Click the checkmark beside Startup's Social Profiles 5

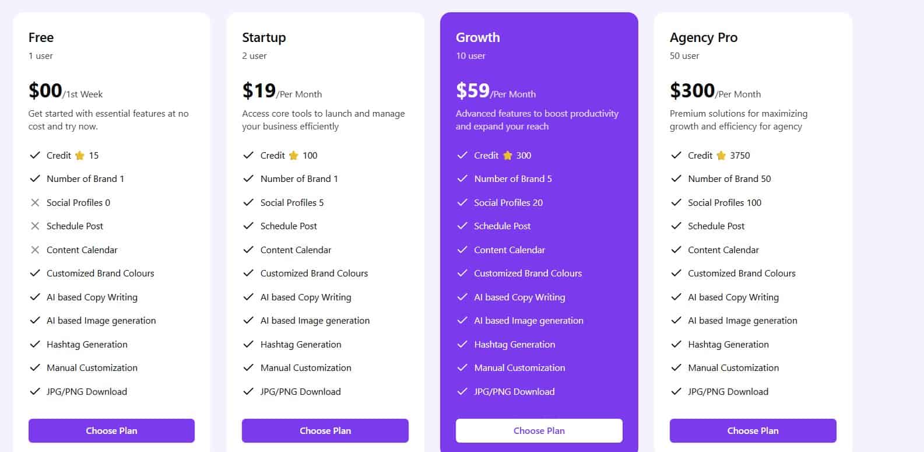(x=247, y=202)
